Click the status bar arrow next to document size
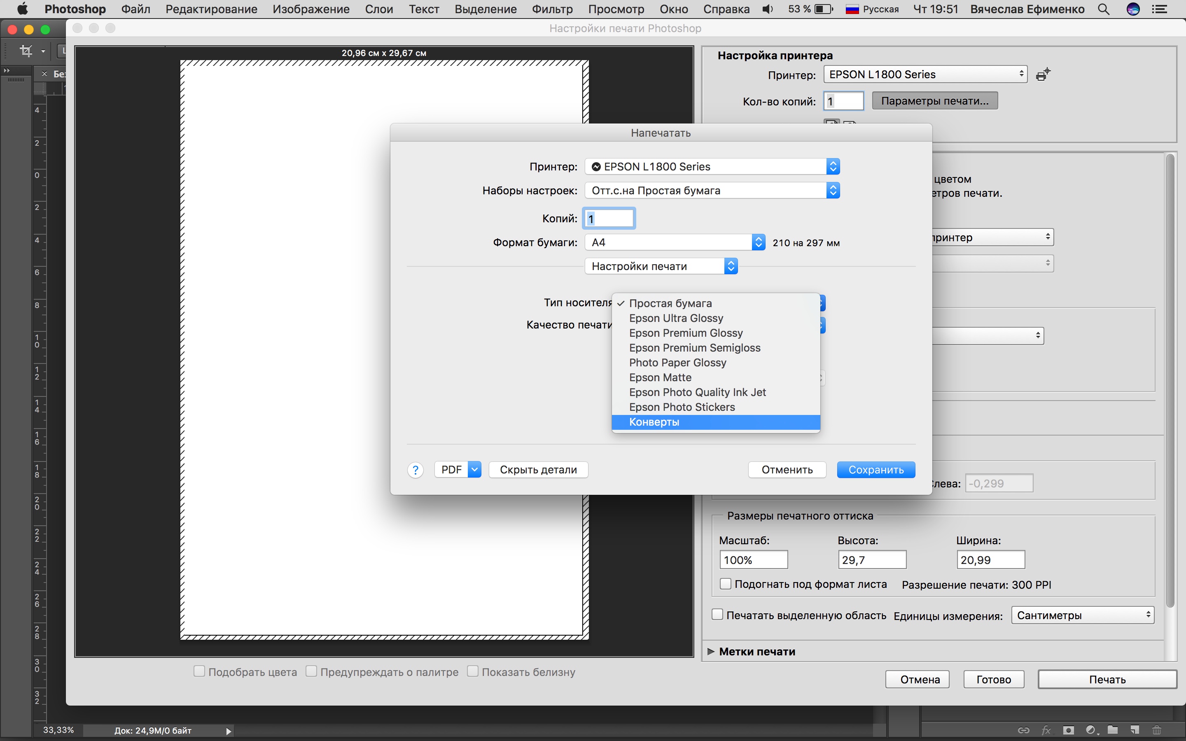The width and height of the screenshot is (1186, 741). 229,731
